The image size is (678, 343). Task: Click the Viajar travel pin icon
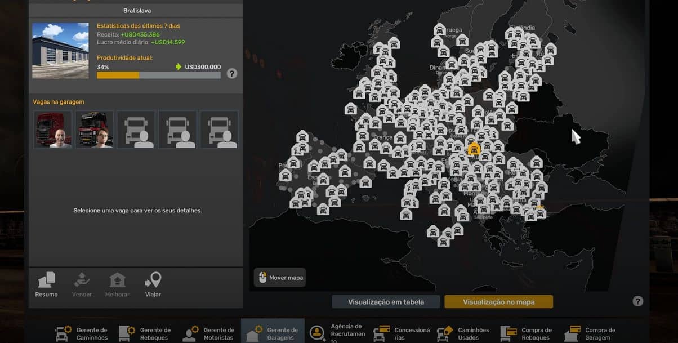point(153,281)
